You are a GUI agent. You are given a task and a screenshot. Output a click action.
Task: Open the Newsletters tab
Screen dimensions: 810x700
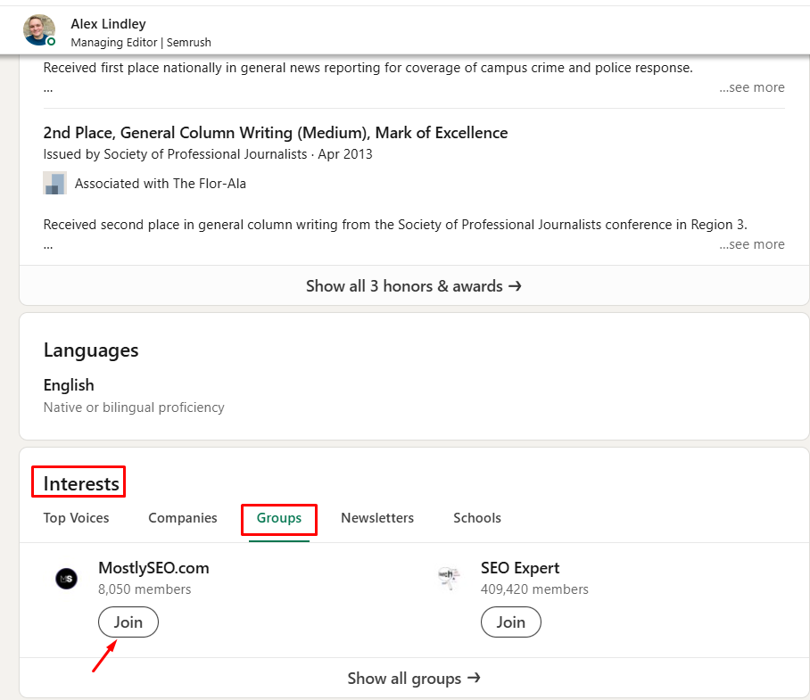[377, 518]
